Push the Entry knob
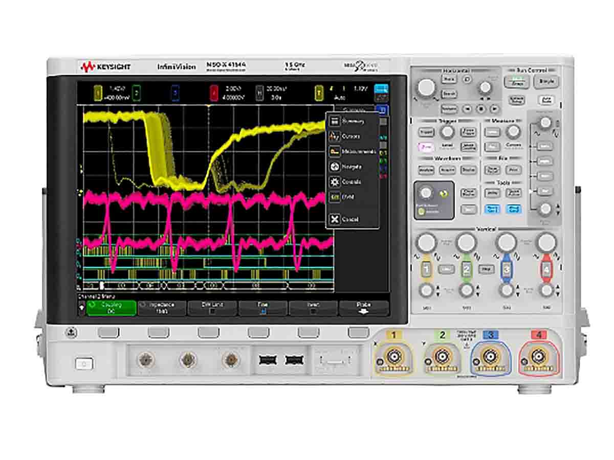Viewport: 614px width, 460px height. click(x=425, y=193)
